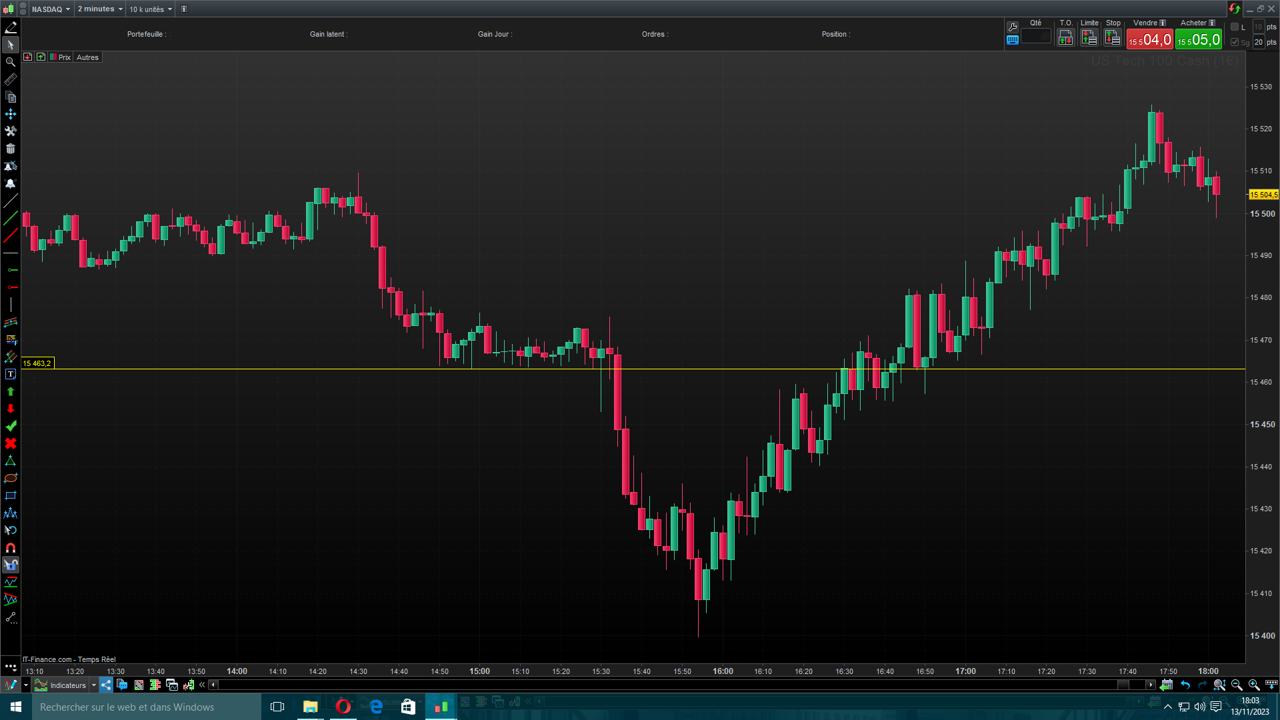Viewport: 1280px width, 720px height.
Task: Open trading settings wrench icon
Action: 1012,27
